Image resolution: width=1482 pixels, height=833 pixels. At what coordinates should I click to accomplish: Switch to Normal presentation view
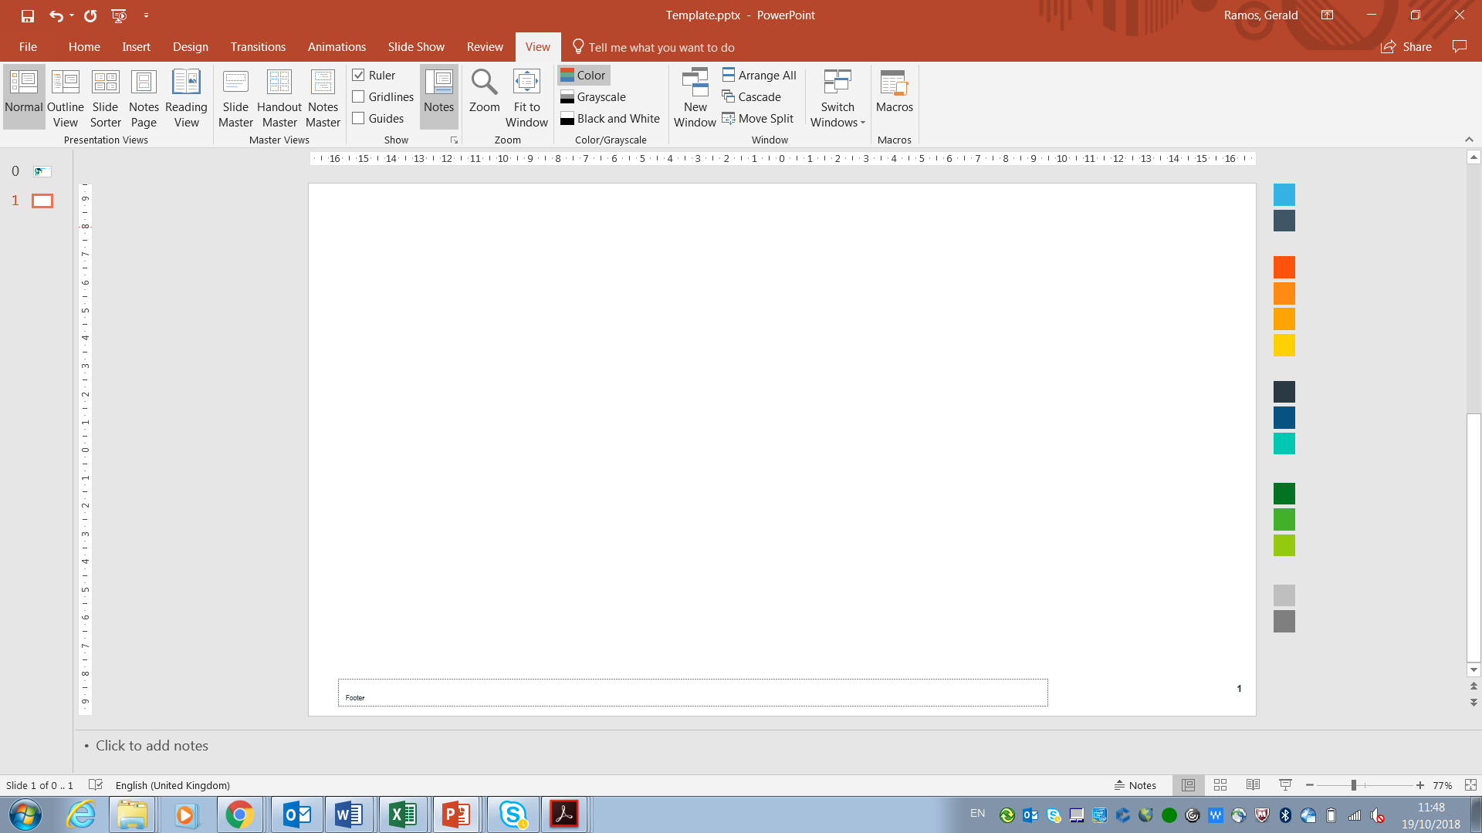pos(24,97)
